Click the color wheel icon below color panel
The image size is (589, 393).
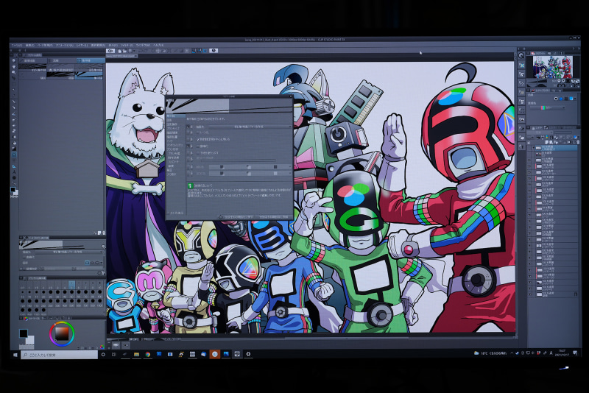point(102,347)
